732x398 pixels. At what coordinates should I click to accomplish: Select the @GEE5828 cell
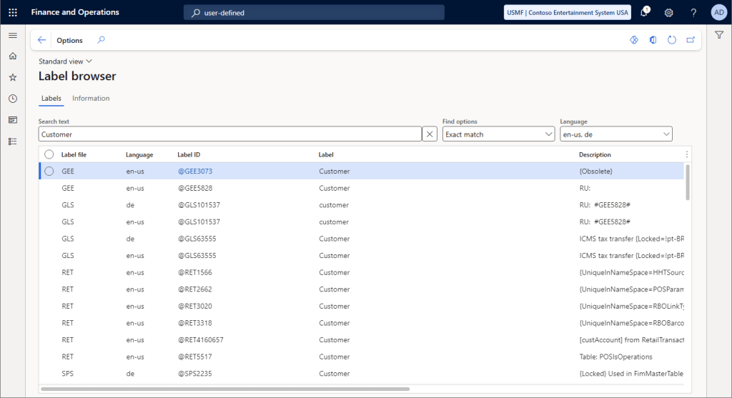(x=195, y=188)
